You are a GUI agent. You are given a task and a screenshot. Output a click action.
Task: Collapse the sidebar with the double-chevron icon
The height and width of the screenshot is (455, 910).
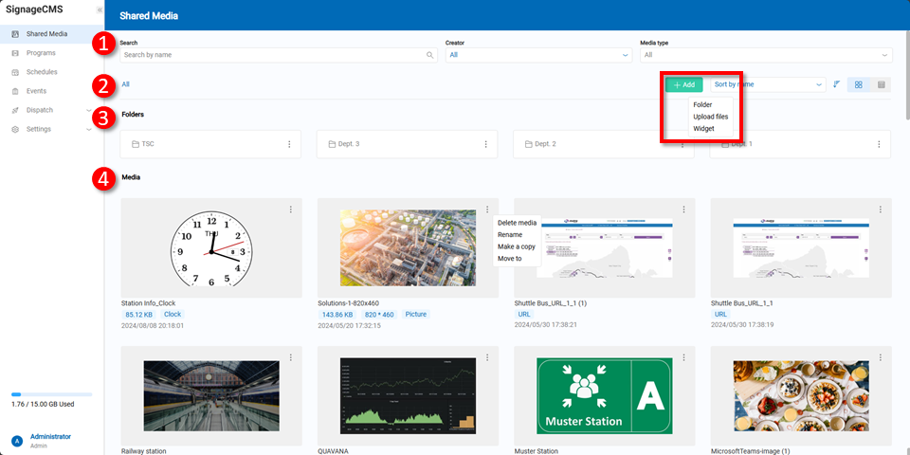click(100, 9)
